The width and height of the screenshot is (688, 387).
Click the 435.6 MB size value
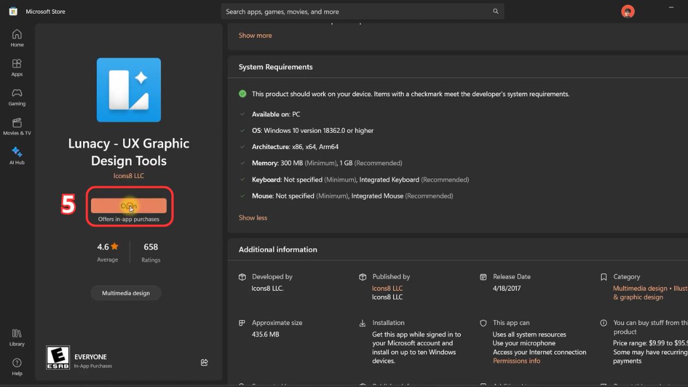(x=265, y=334)
